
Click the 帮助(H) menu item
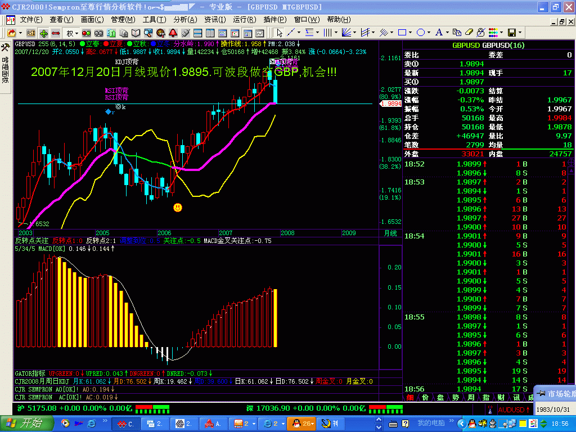tap(337, 19)
